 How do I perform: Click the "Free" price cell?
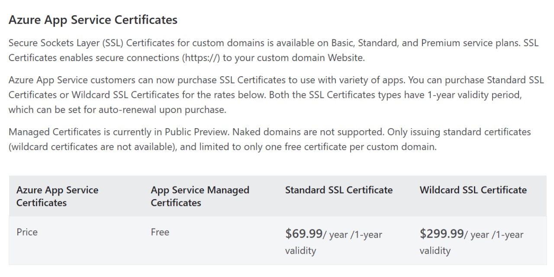pyautogui.click(x=160, y=232)
